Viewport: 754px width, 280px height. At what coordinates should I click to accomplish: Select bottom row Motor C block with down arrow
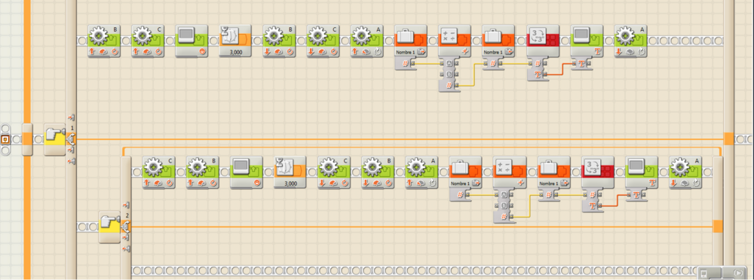coord(334,172)
